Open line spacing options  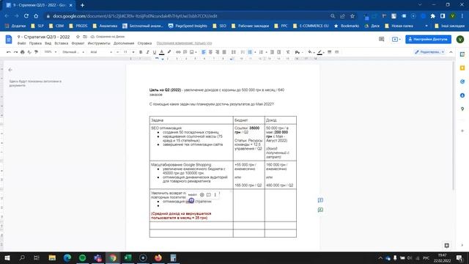click(x=233, y=52)
